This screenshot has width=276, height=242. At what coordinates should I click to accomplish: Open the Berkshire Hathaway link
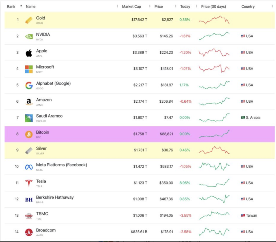tap(55, 197)
